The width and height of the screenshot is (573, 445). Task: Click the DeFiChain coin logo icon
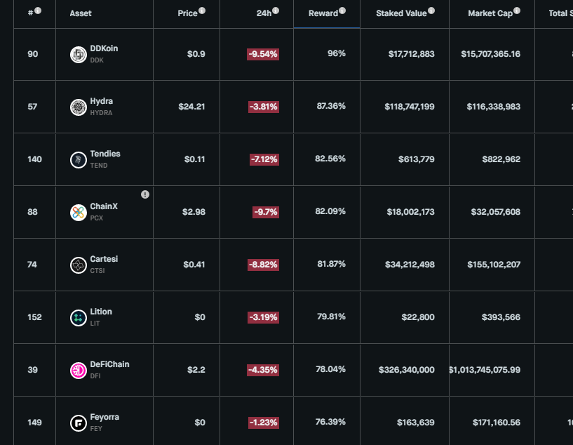coord(79,371)
